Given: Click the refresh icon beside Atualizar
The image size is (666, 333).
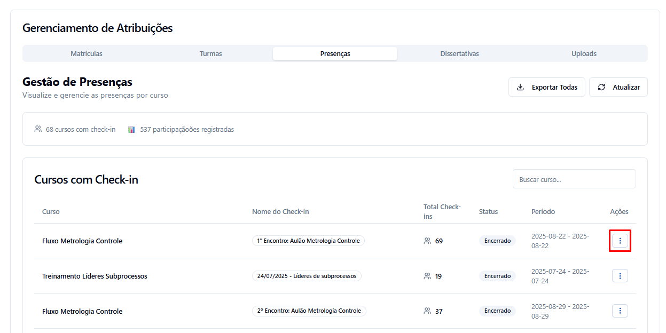Looking at the screenshot, I should (601, 88).
